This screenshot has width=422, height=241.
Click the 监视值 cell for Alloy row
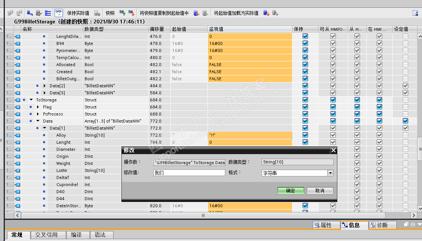(x=250, y=135)
